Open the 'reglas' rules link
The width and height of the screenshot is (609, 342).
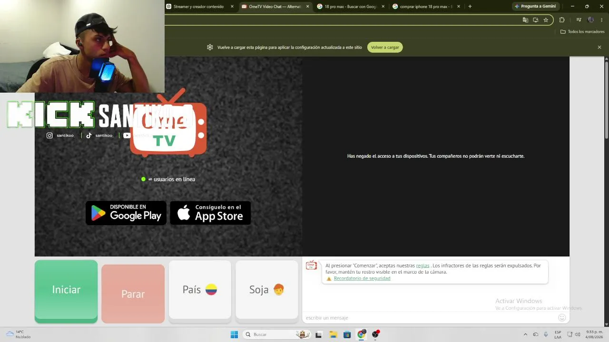pyautogui.click(x=422, y=266)
